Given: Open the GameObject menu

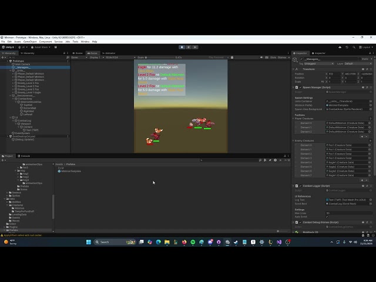Looking at the screenshot, I should (x=30, y=42).
